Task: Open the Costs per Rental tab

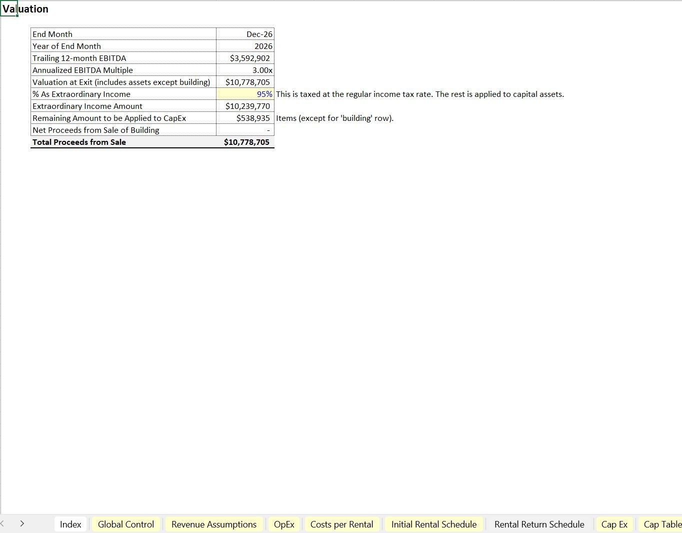Action: pos(341,524)
